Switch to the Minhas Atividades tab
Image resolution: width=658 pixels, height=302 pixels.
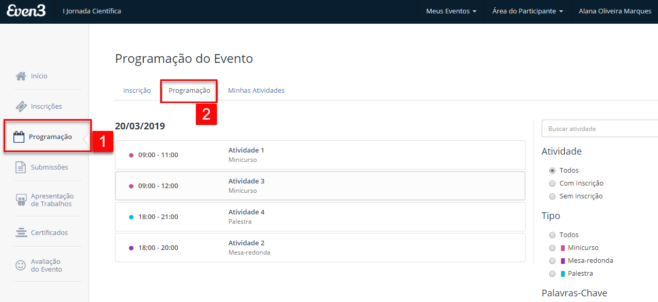tap(256, 90)
